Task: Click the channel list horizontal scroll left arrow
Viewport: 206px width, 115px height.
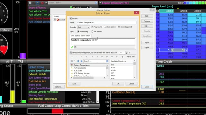Action: [x=71, y=78]
